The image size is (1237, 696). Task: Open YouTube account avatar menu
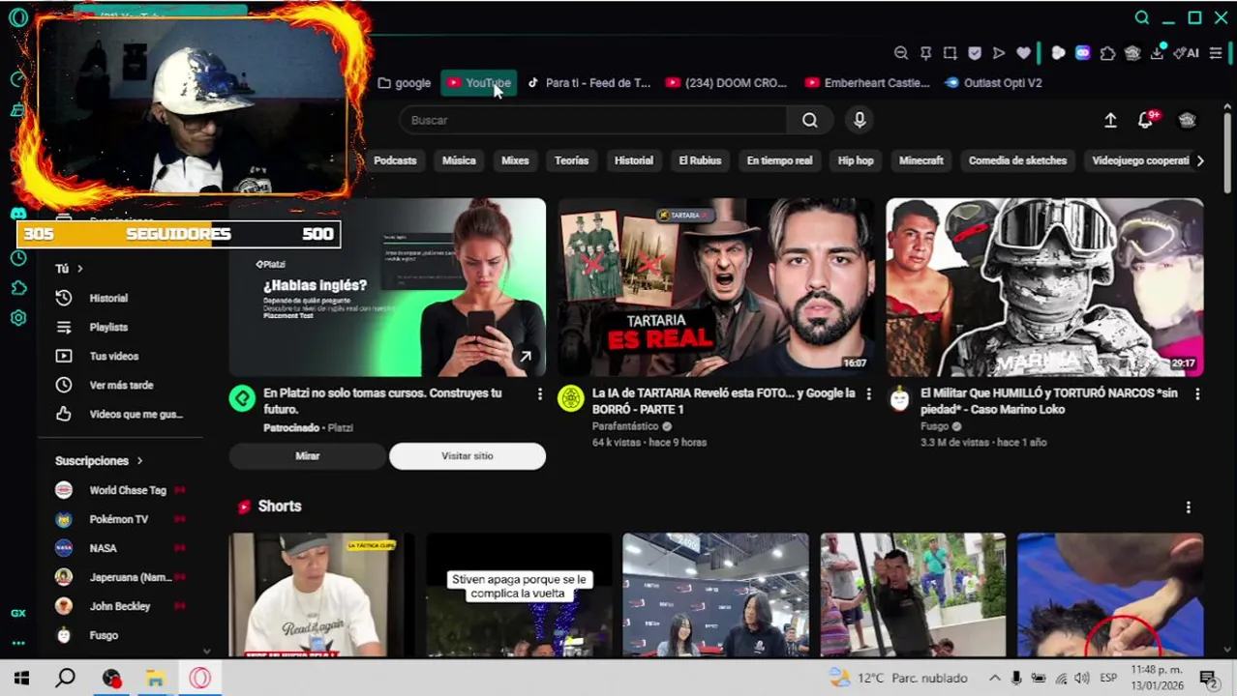tap(1188, 120)
